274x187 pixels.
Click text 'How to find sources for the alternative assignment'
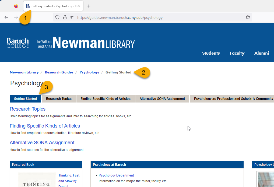coord(47,150)
